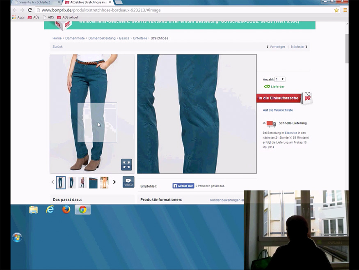Click the main product image of jeans
Image resolution: width=359 pixels, height=270 pixels.
click(x=92, y=114)
